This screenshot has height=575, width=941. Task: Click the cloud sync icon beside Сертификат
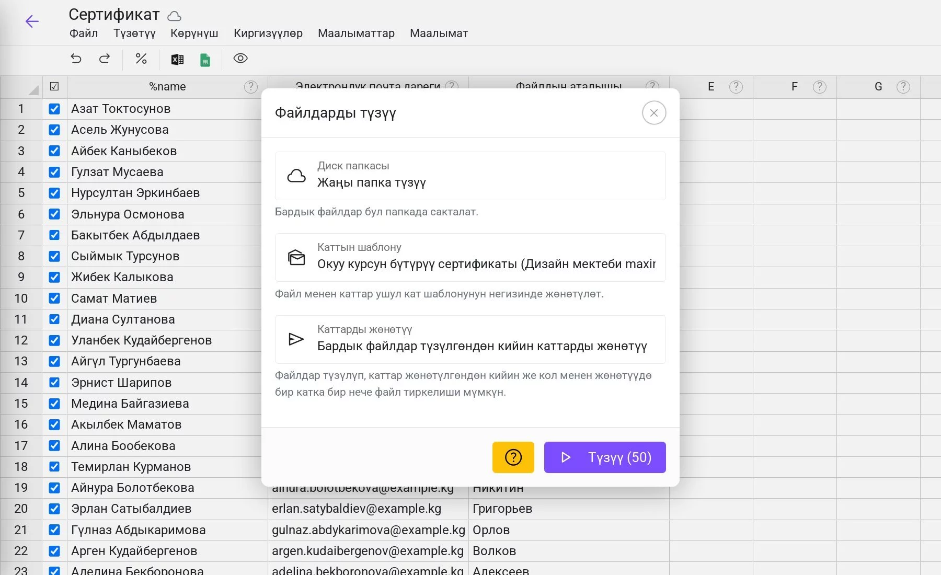pyautogui.click(x=174, y=16)
